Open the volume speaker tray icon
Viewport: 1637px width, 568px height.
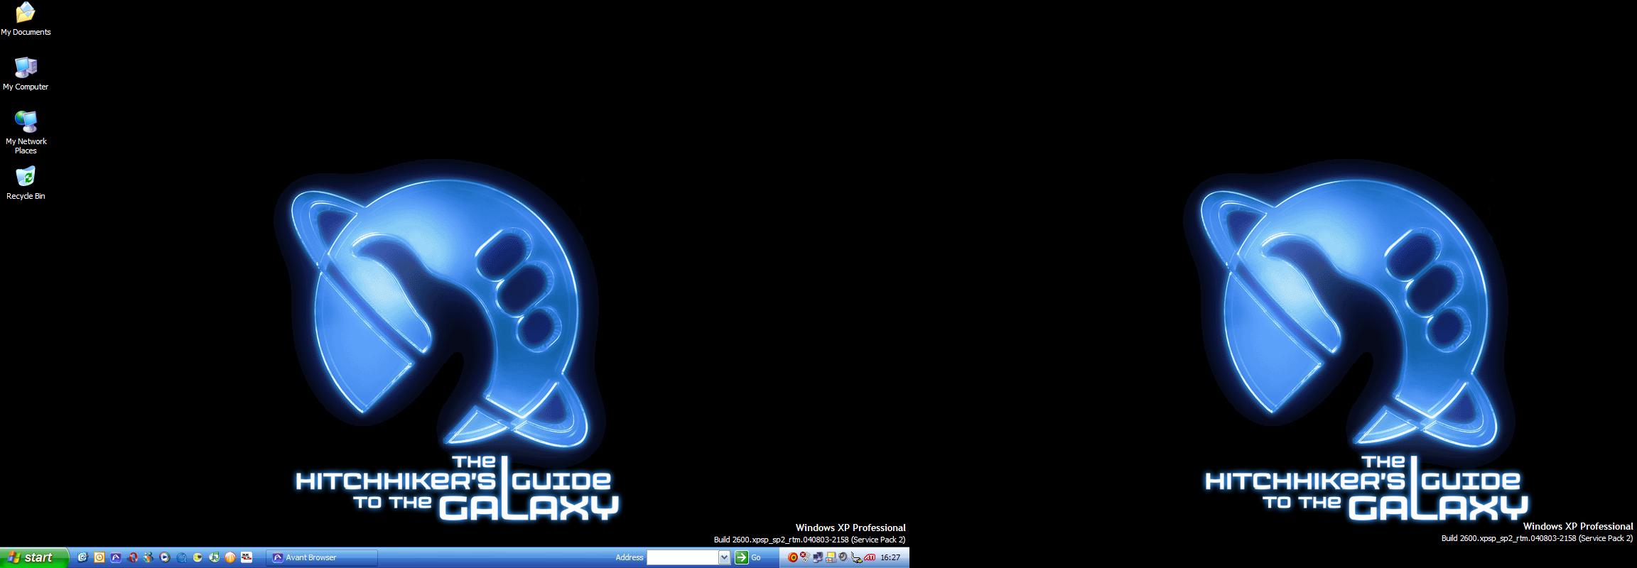click(843, 557)
